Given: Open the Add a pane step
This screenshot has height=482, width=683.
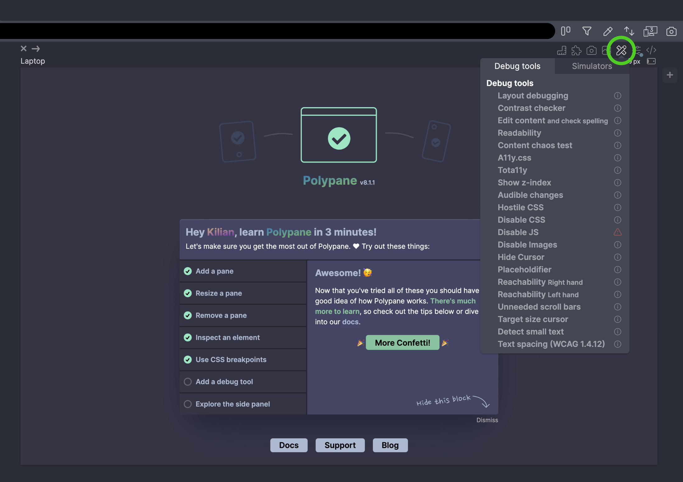Looking at the screenshot, I should tap(243, 271).
